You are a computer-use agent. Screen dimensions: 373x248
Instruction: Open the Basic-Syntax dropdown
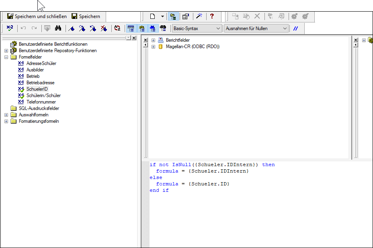click(x=197, y=28)
